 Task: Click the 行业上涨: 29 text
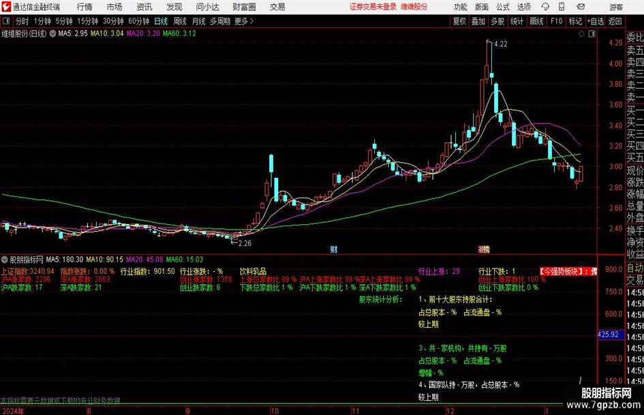[439, 272]
